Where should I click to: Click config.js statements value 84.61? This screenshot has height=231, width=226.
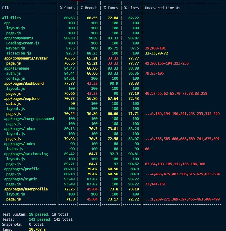(x=69, y=78)
